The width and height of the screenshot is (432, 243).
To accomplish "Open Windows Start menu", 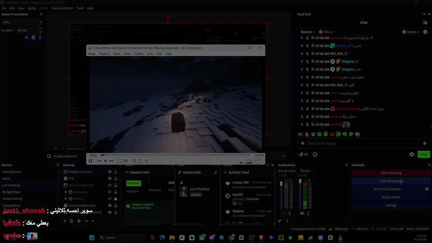I will coord(92,238).
